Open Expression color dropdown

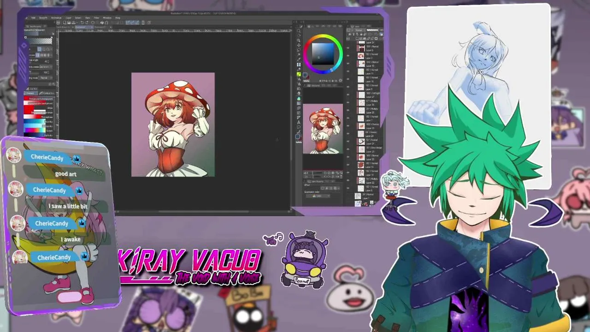318,196
